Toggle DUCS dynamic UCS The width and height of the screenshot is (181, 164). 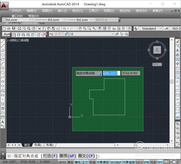[139, 162]
